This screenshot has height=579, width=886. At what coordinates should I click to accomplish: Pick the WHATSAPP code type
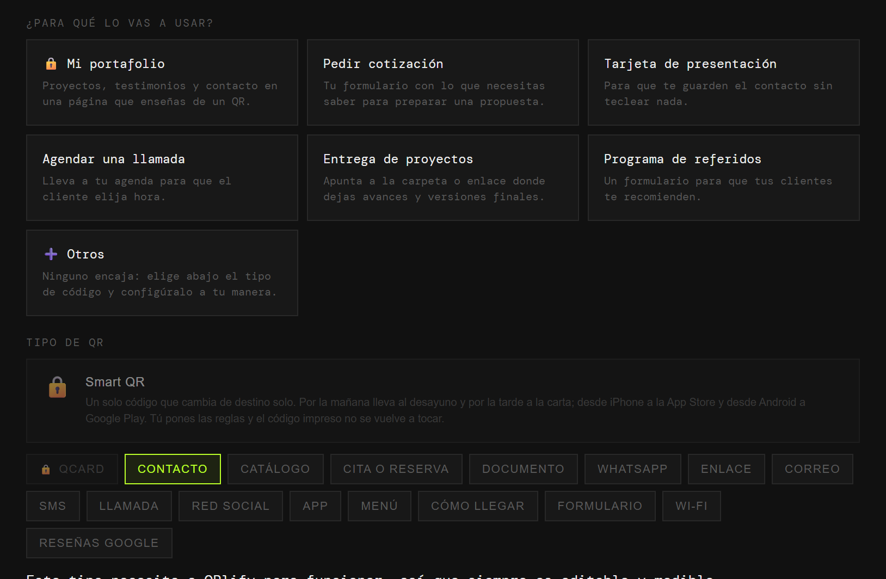[x=633, y=469]
